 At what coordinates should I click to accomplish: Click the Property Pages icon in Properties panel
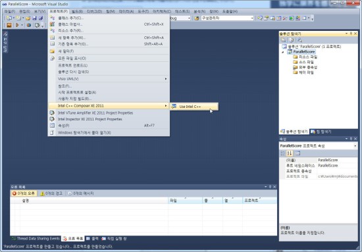click(x=297, y=153)
